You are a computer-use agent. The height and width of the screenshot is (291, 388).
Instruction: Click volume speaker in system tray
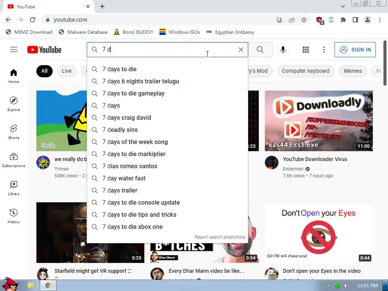[346, 286]
